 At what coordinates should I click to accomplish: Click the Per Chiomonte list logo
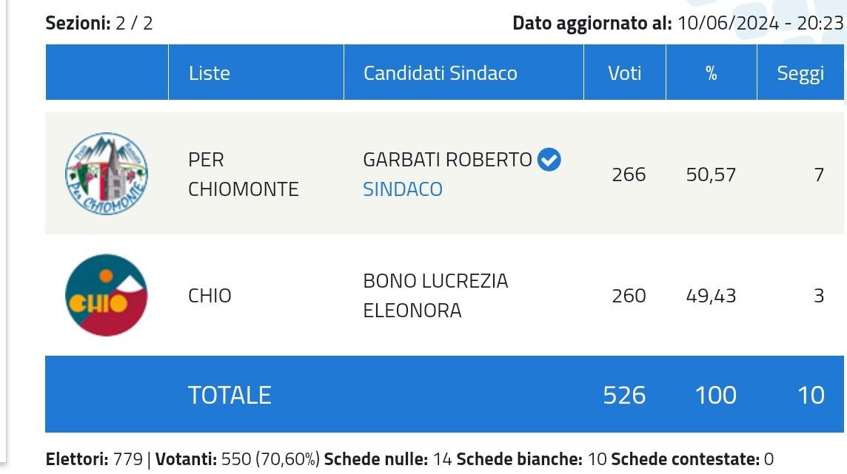point(107,174)
